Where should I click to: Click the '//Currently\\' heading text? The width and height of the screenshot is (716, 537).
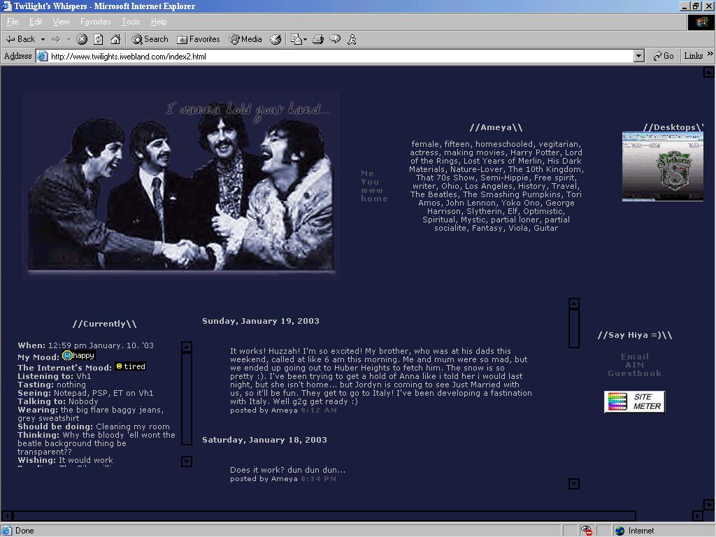(105, 324)
